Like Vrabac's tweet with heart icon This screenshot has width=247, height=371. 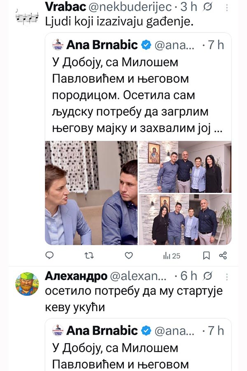pyautogui.click(x=129, y=256)
